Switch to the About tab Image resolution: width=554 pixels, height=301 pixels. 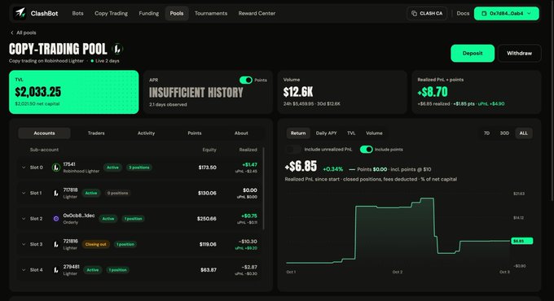pos(241,133)
